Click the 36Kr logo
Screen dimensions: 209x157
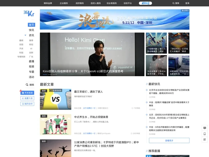pyautogui.click(x=29, y=13)
